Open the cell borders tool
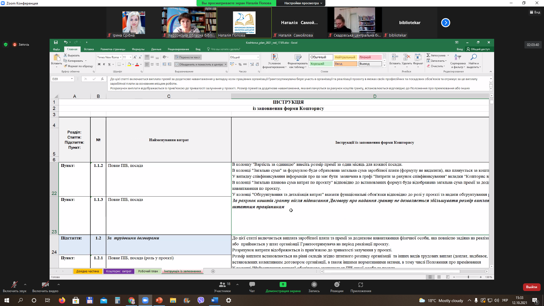 coord(119,64)
